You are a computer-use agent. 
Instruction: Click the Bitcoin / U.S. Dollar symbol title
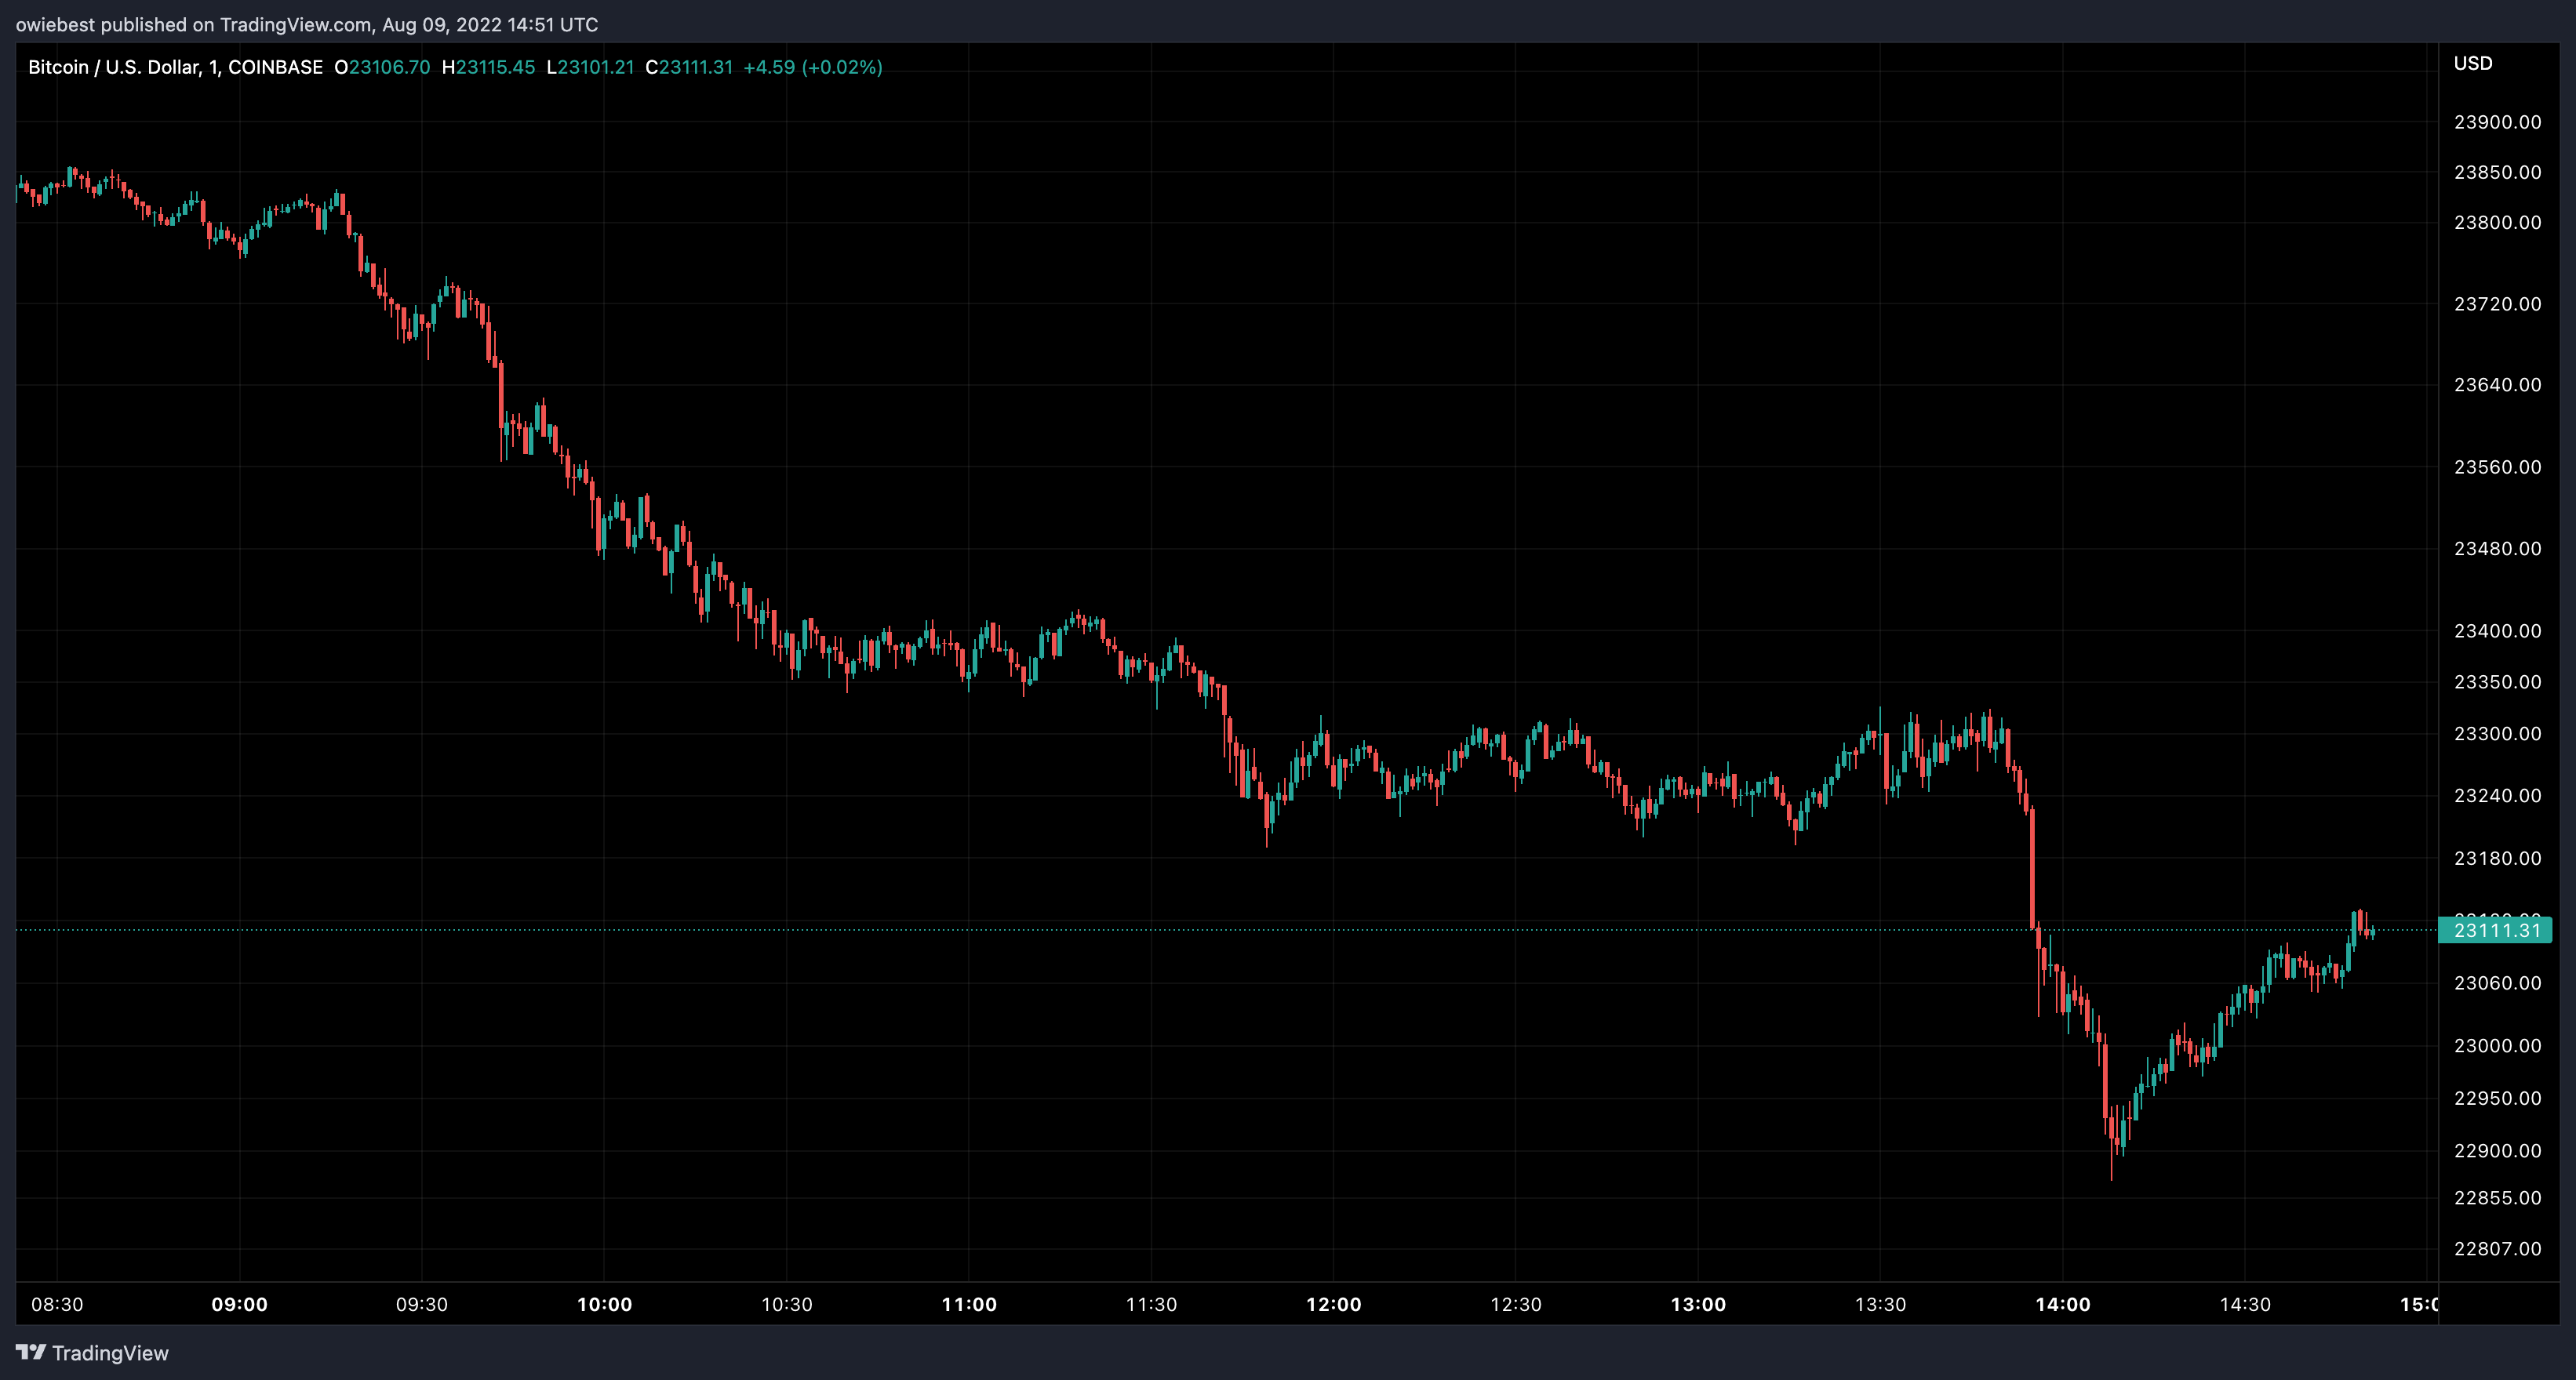point(113,67)
